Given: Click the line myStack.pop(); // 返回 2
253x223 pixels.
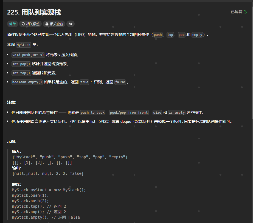Looking at the screenshot, I should (x=39, y=212).
